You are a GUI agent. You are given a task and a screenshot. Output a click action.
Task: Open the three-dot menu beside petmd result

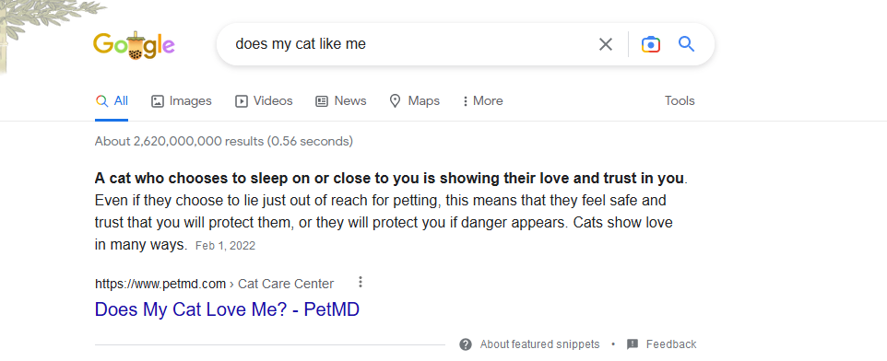coord(361,282)
